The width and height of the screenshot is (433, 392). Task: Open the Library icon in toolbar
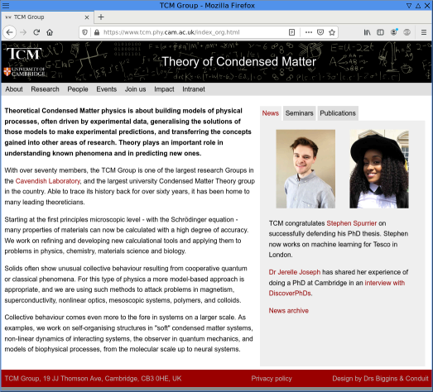click(x=367, y=32)
